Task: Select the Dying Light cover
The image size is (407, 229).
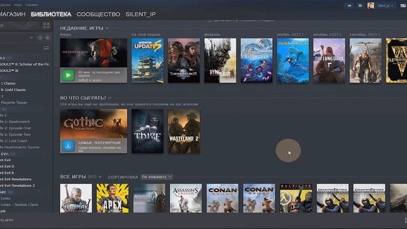Action: [x=220, y=60]
